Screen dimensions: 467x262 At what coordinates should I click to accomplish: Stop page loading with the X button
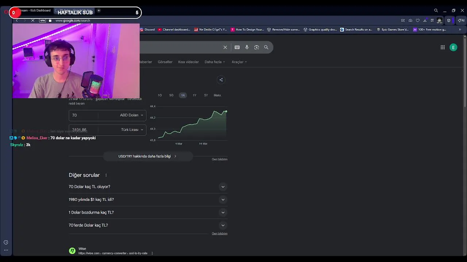[x=33, y=20]
